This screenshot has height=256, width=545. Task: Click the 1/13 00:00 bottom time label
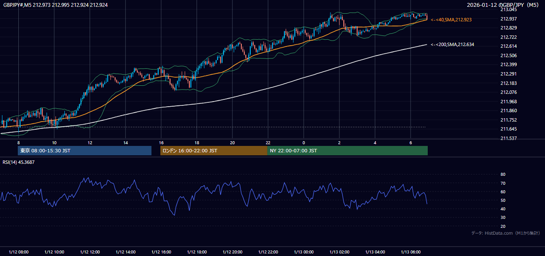(x=304, y=252)
